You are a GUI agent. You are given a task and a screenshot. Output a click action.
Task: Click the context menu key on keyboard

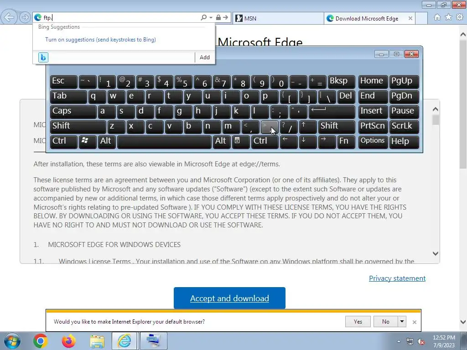point(241,142)
